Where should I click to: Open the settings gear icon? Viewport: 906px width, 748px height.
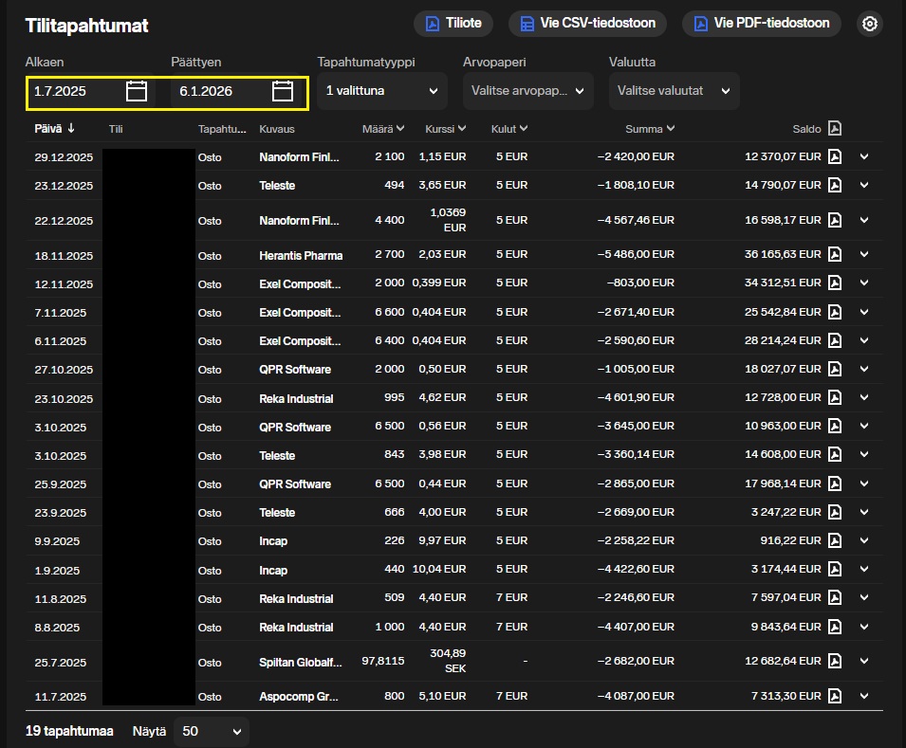pyautogui.click(x=869, y=24)
